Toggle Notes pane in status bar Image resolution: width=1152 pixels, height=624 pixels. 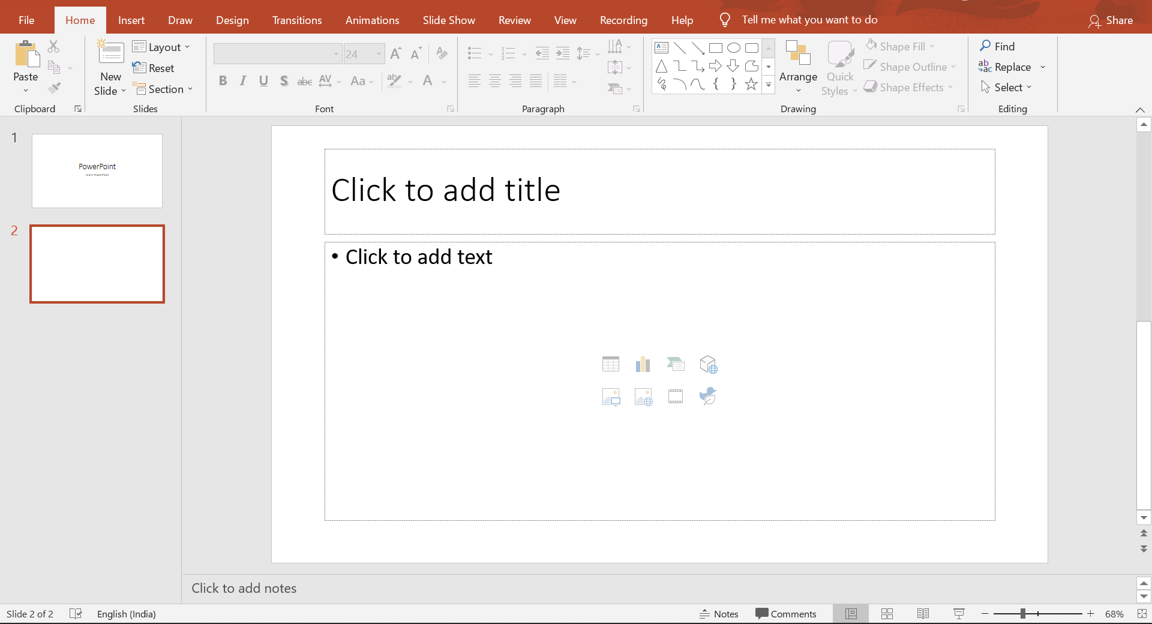[x=719, y=614]
